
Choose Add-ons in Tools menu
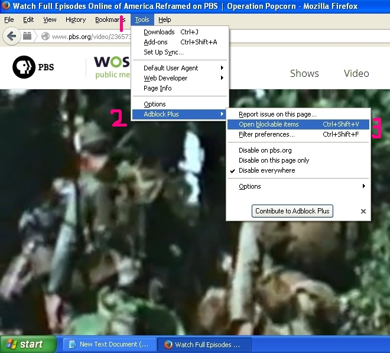pos(180,42)
